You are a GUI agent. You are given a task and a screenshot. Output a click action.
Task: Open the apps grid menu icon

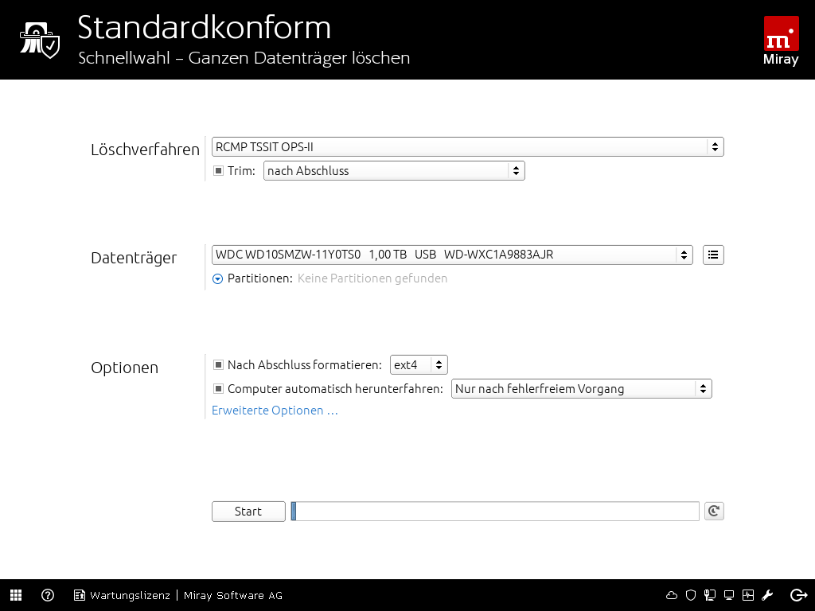pos(16,595)
